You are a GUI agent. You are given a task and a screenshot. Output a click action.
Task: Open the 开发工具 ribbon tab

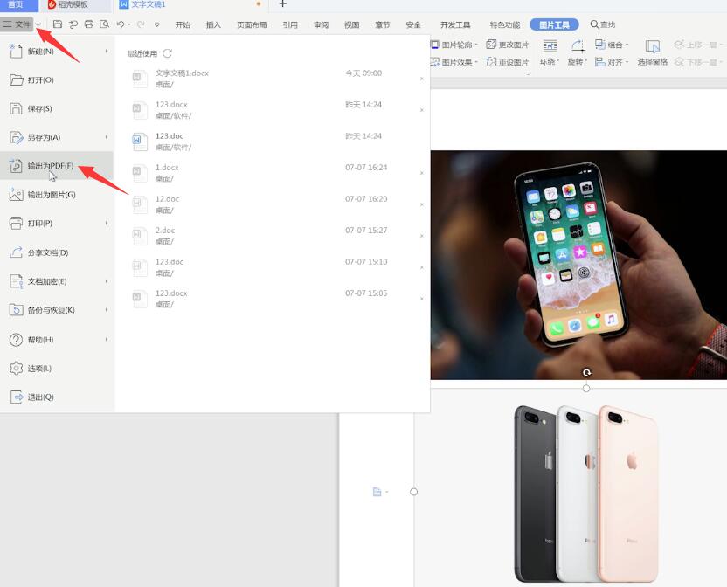click(455, 24)
